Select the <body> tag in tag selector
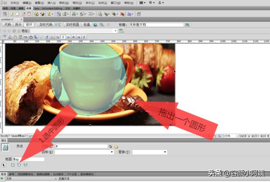Viewport: 270px width, 182px height. [x=5, y=136]
